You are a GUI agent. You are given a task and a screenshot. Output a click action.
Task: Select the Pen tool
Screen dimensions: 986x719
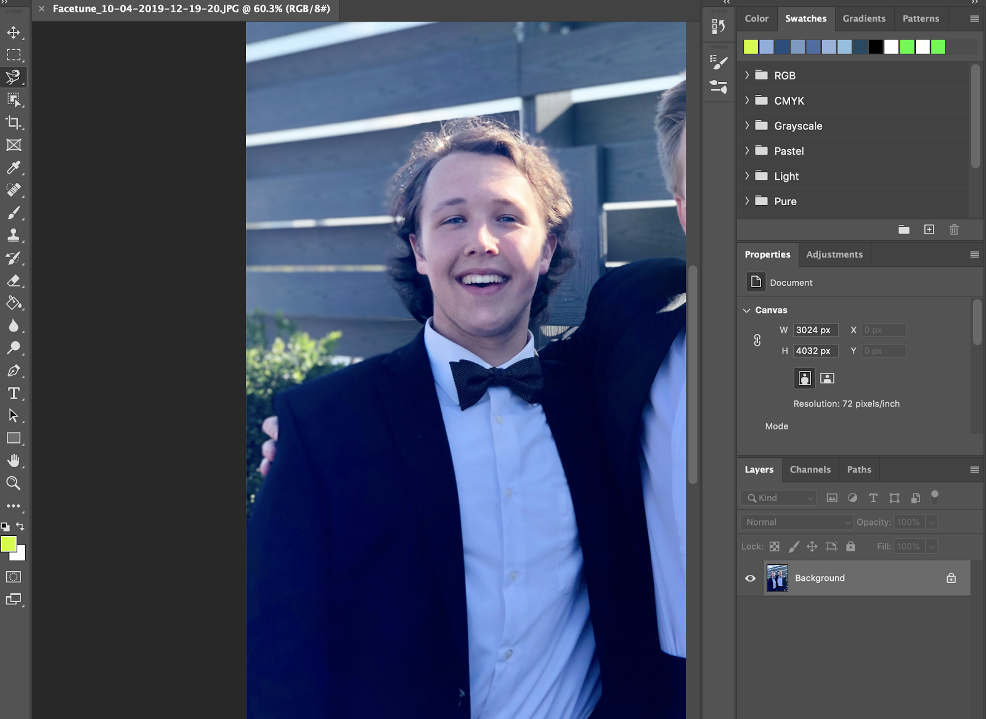coord(14,370)
